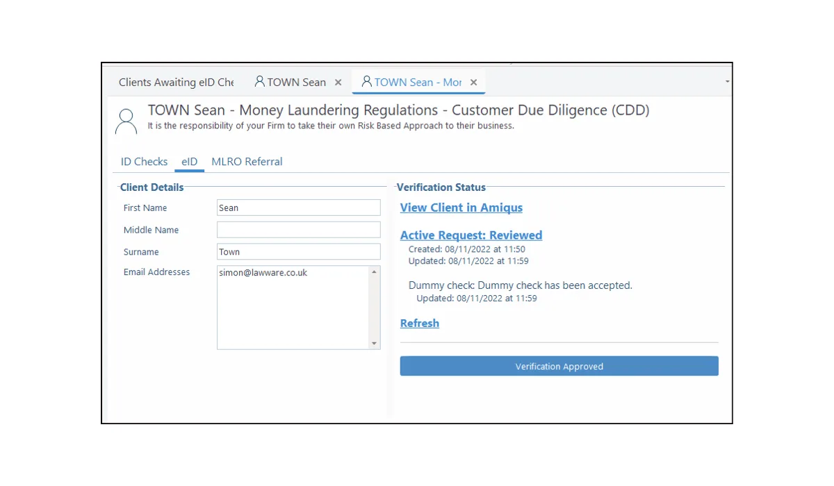Click inside the Surname field
Image resolution: width=834 pixels, height=486 pixels.
click(x=298, y=251)
